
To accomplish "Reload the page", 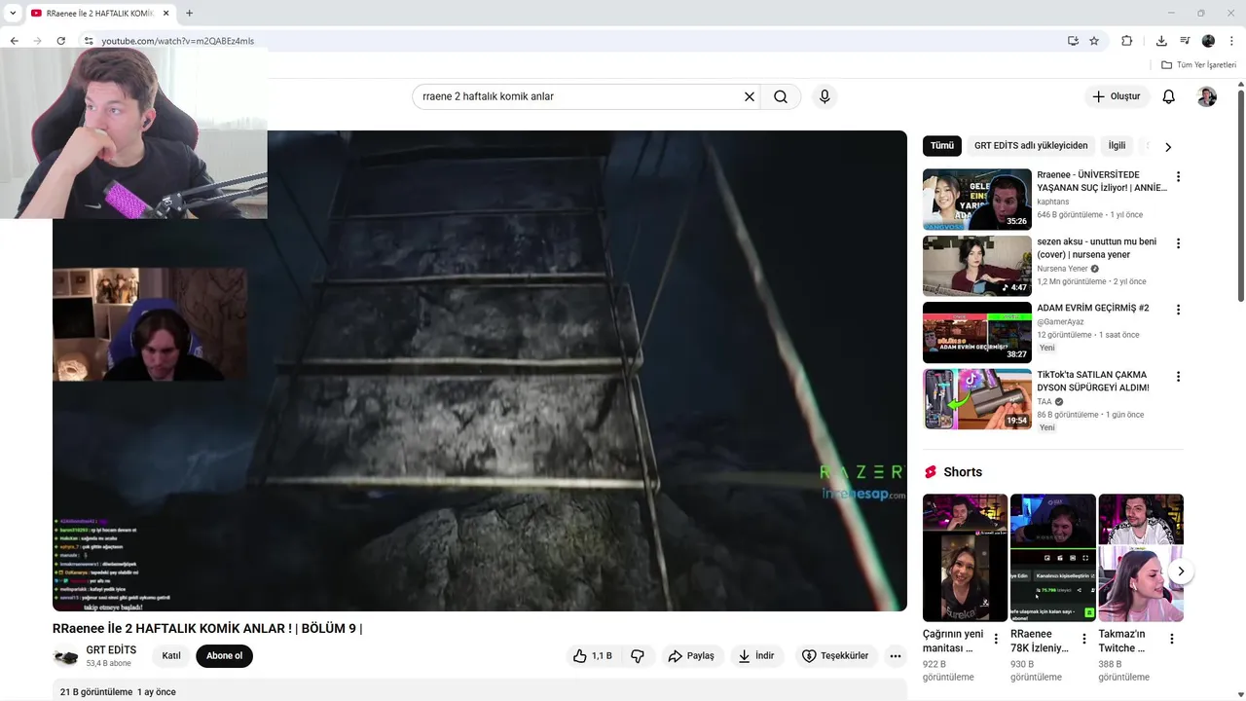I will click(x=60, y=41).
